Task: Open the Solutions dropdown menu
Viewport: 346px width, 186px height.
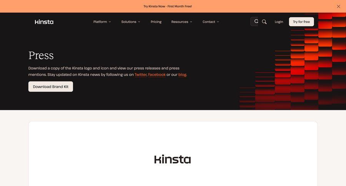Action: click(131, 22)
